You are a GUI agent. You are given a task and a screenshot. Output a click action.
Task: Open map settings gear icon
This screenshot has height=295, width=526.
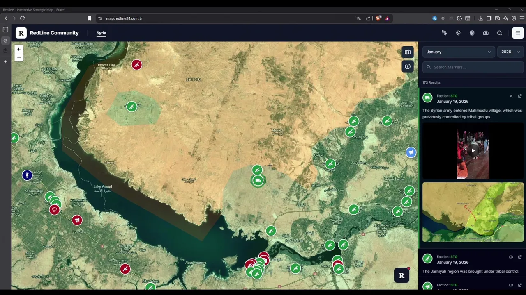click(x=472, y=33)
